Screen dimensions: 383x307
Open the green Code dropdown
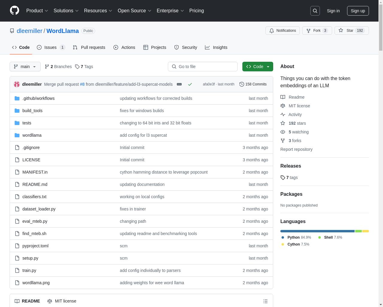click(x=258, y=67)
